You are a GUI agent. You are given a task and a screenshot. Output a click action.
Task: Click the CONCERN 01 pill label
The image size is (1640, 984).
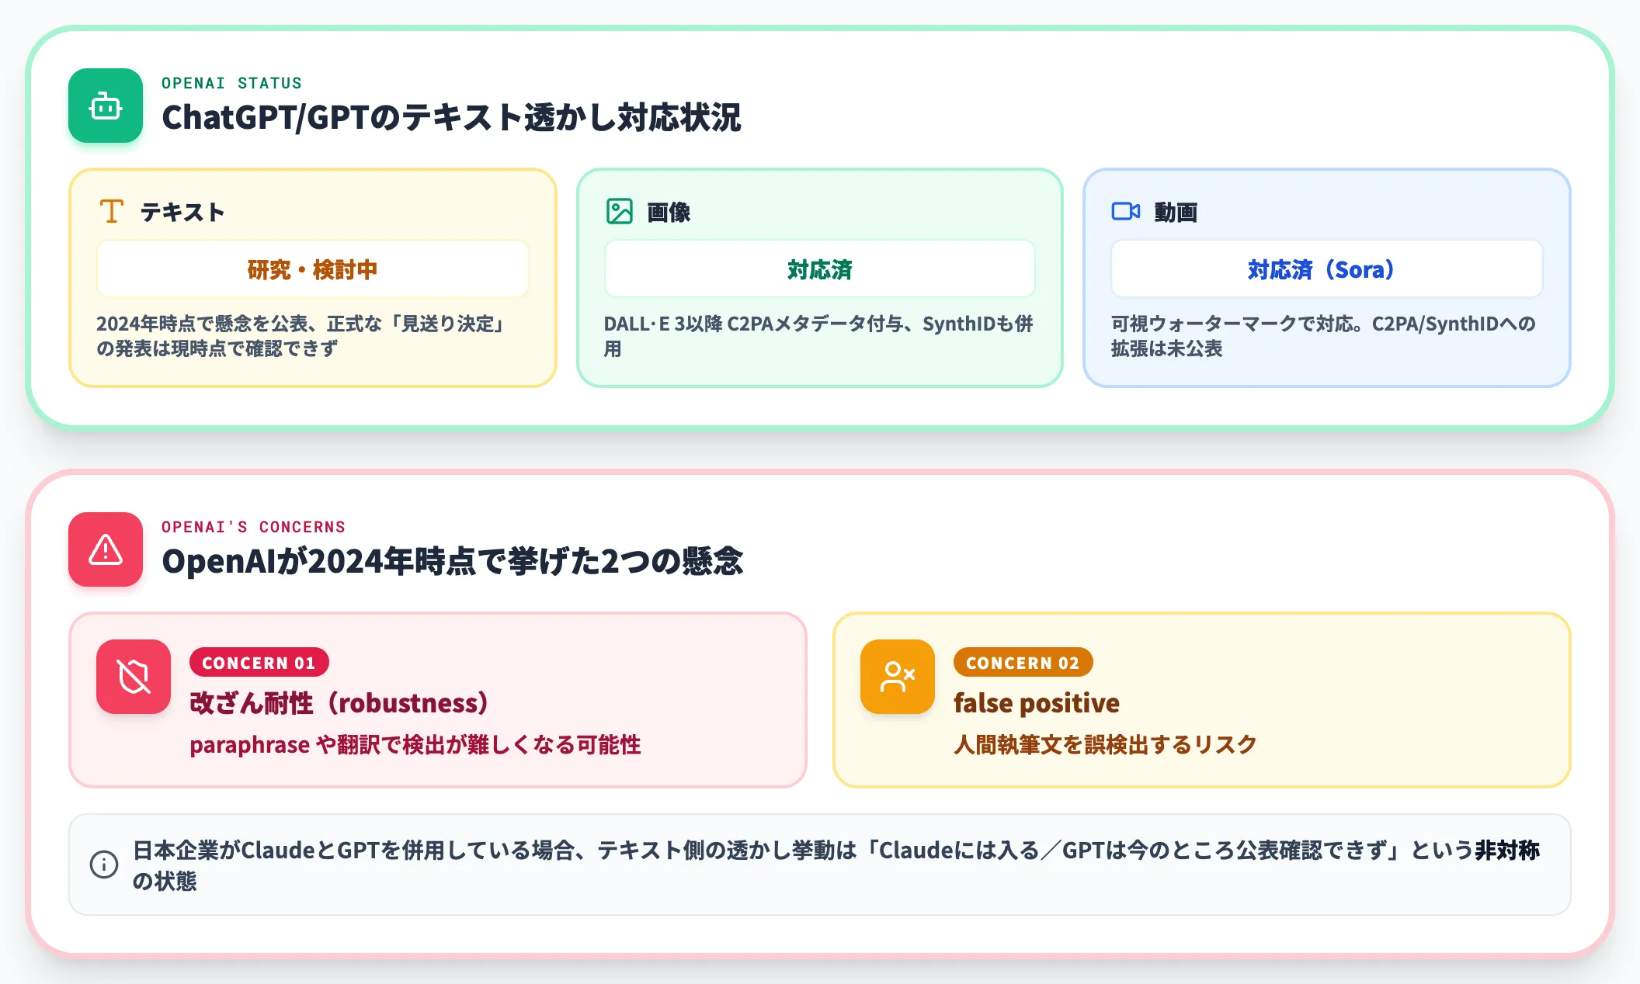click(x=259, y=663)
